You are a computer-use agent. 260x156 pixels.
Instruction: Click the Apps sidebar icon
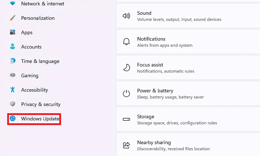click(x=13, y=32)
